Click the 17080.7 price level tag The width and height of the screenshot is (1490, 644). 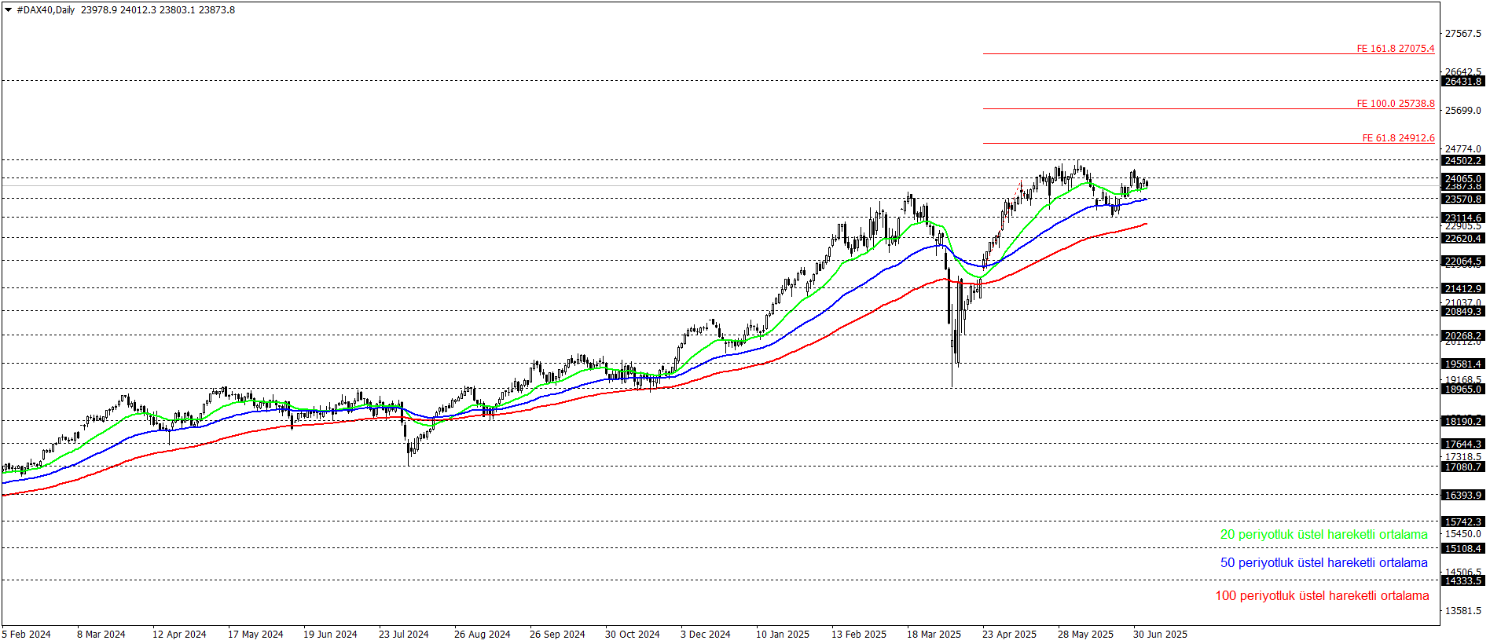(x=1463, y=467)
